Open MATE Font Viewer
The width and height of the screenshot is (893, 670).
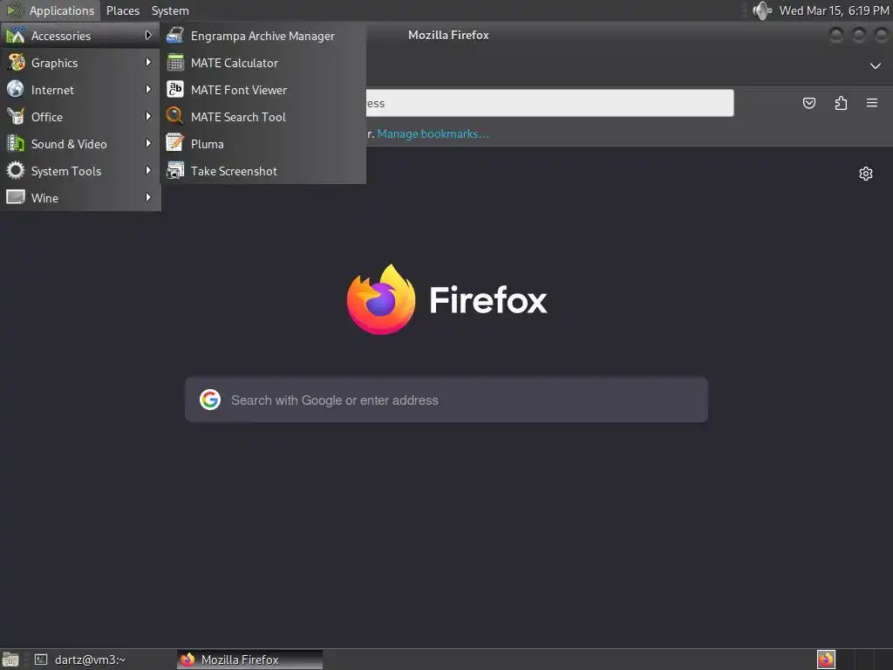[x=263, y=90]
